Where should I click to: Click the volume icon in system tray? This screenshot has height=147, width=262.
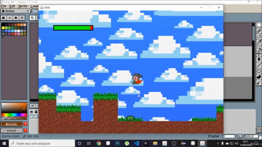[236, 143]
